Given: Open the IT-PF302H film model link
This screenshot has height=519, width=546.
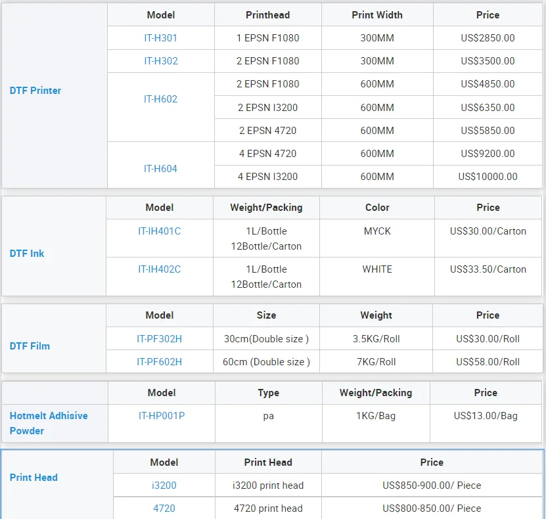Looking at the screenshot, I should 159,339.
